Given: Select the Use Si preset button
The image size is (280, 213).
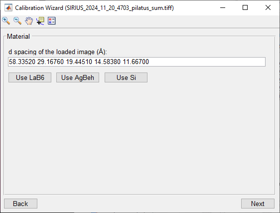Looking at the screenshot, I should pyautogui.click(x=126, y=77).
